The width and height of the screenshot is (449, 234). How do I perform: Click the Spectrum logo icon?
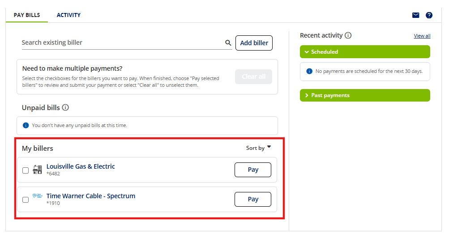point(37,196)
